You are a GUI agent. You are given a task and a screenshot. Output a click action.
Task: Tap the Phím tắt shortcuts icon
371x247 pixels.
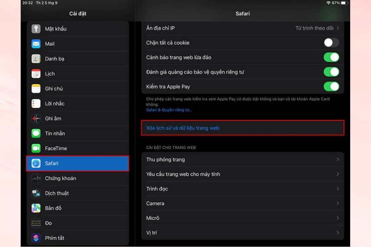click(36, 238)
